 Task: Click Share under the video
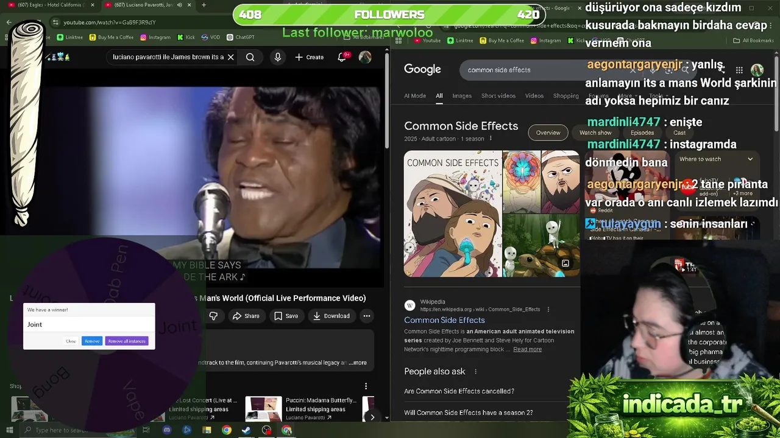point(246,316)
